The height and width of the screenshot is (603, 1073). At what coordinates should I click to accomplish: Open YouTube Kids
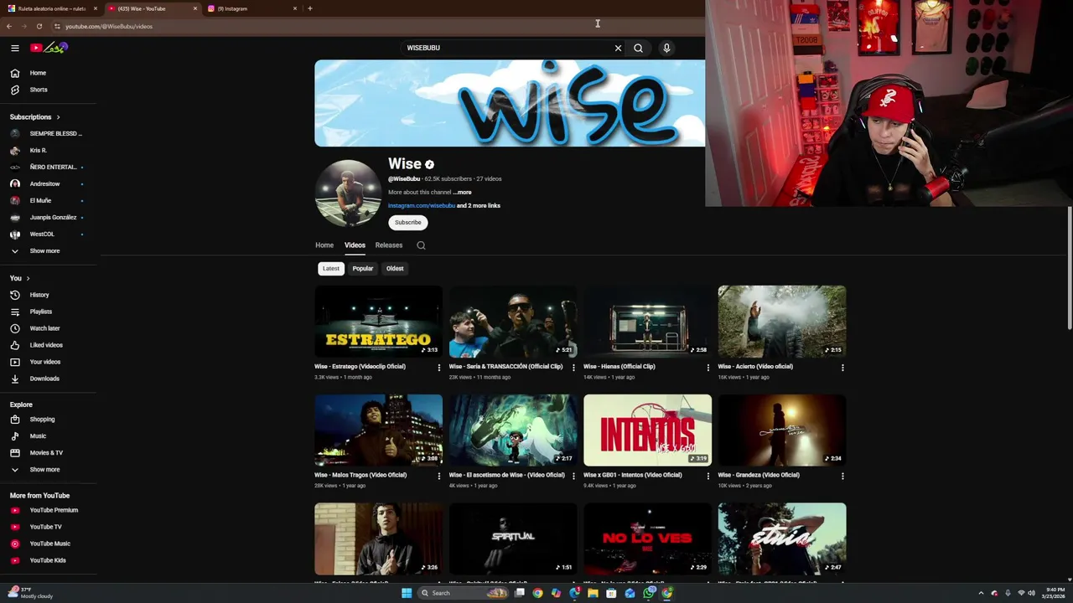tap(48, 560)
